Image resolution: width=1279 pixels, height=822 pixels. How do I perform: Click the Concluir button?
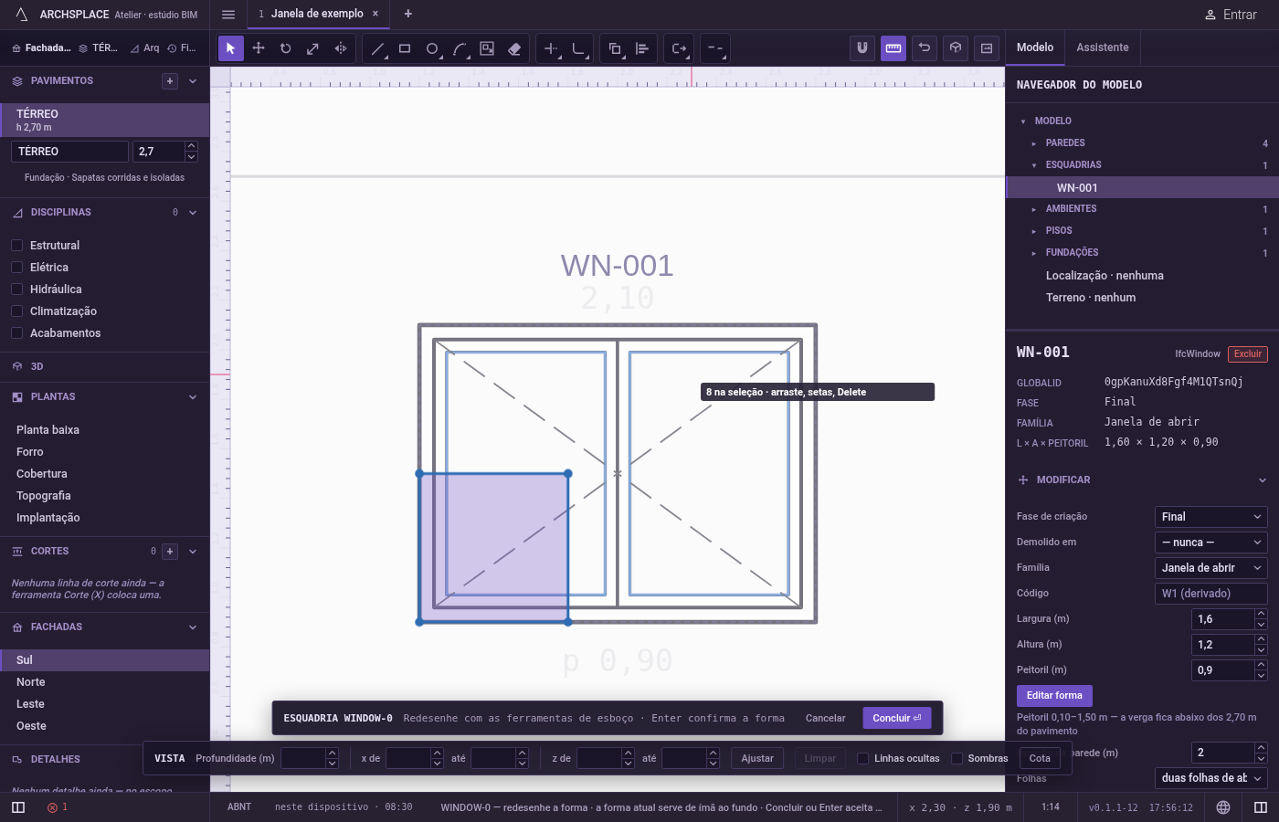point(897,718)
